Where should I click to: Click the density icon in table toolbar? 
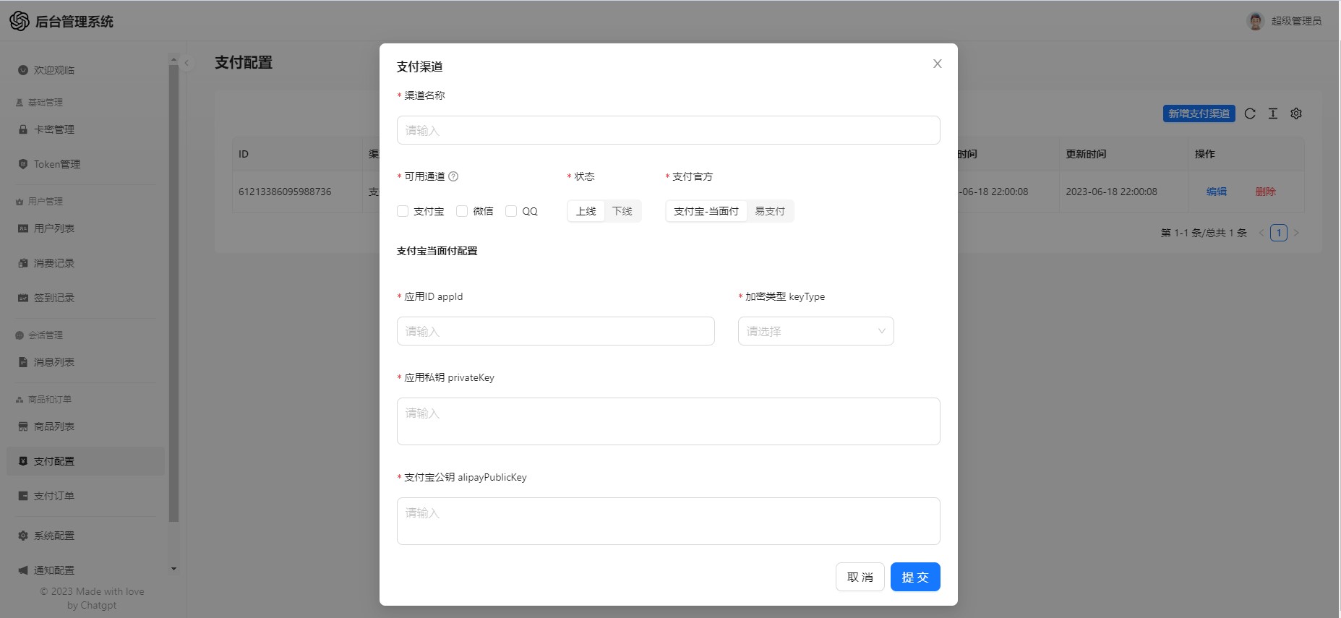1273,113
